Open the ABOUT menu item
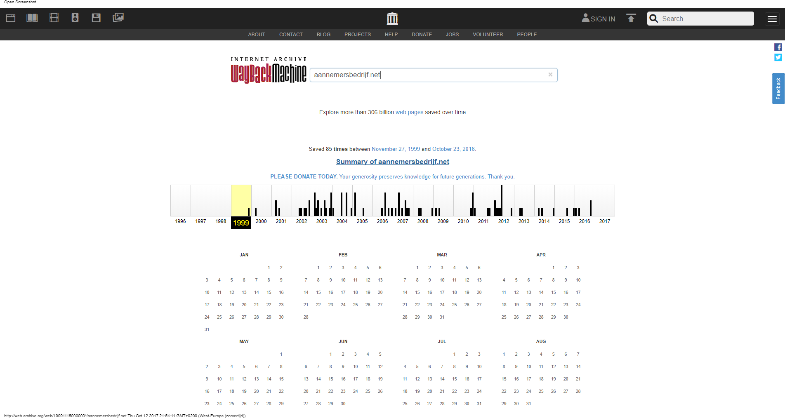The image size is (785, 418). [257, 35]
